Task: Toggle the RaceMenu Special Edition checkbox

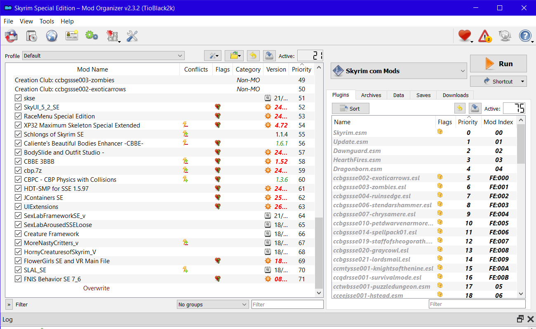Action: (18, 116)
